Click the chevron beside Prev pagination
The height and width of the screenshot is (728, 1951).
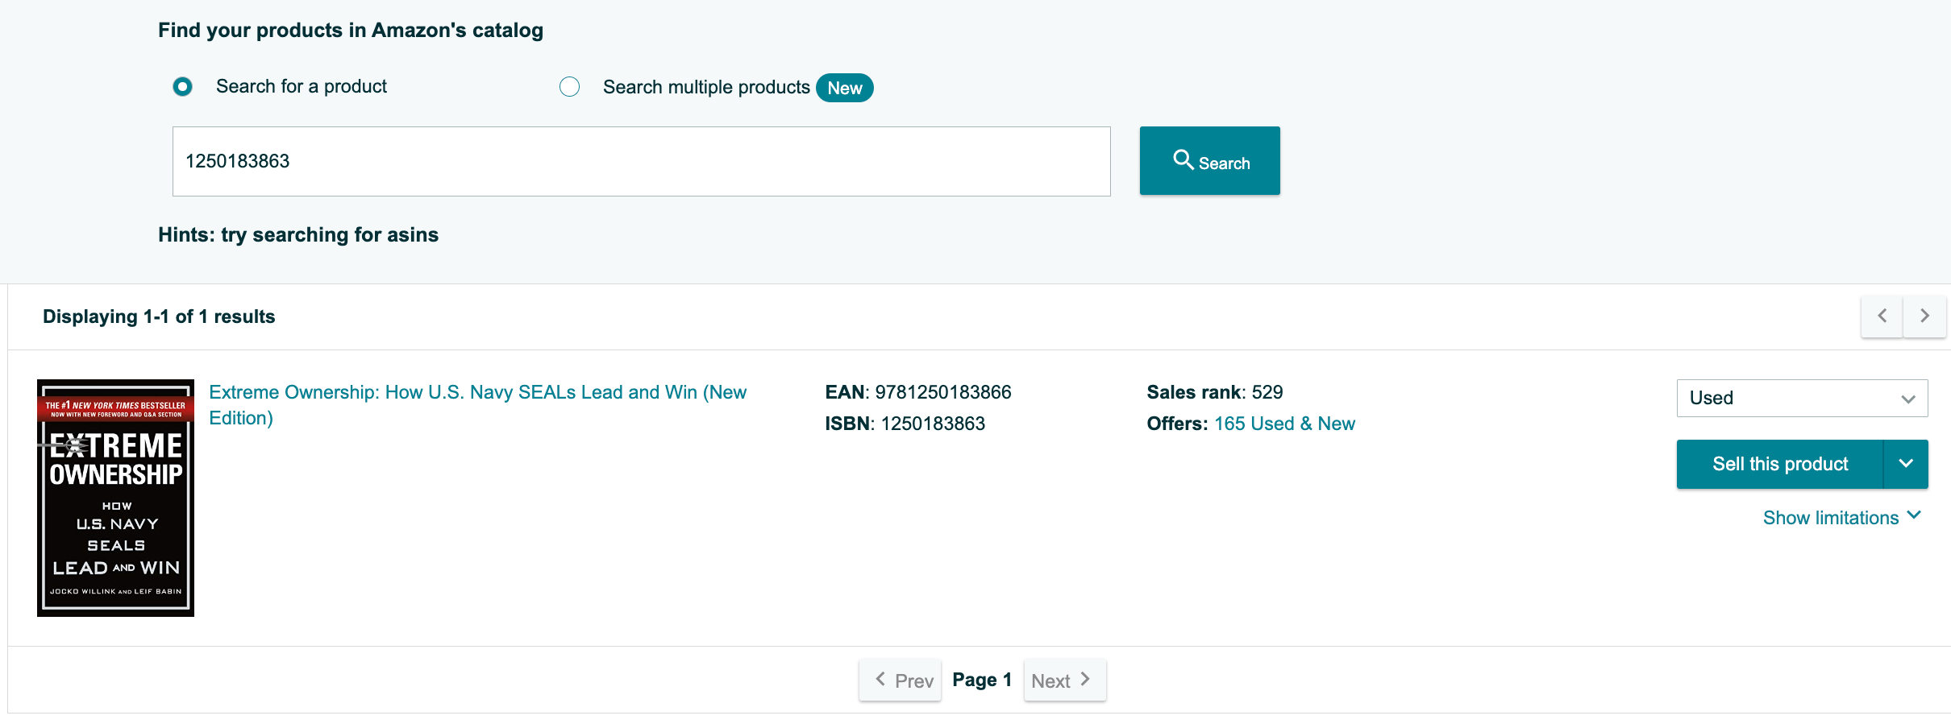[880, 679]
